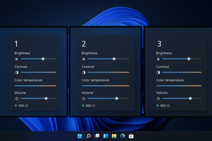Click the DDC CI label on monitor 1
Screen dimensions: 212x141
point(23,106)
